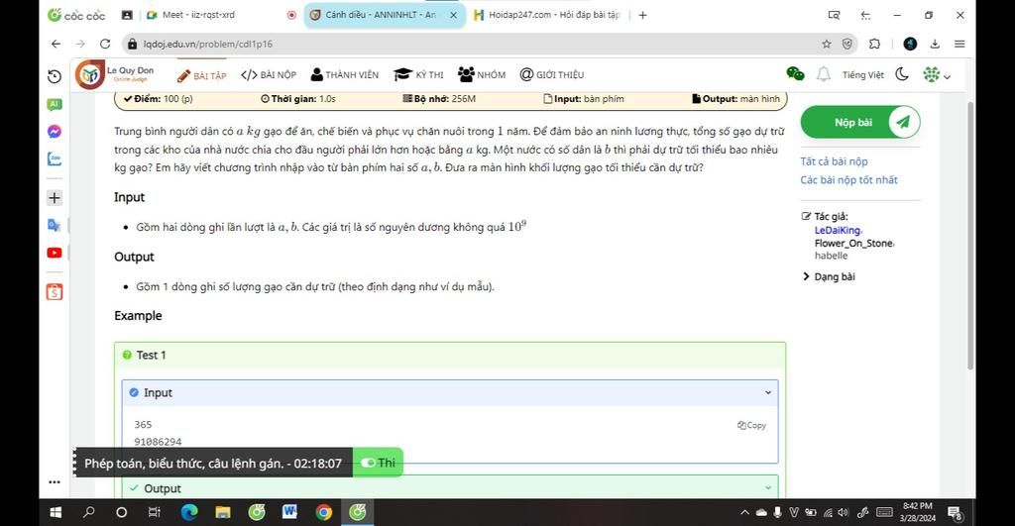Open the translate sidebar icon
1015x526 pixels.
55,225
